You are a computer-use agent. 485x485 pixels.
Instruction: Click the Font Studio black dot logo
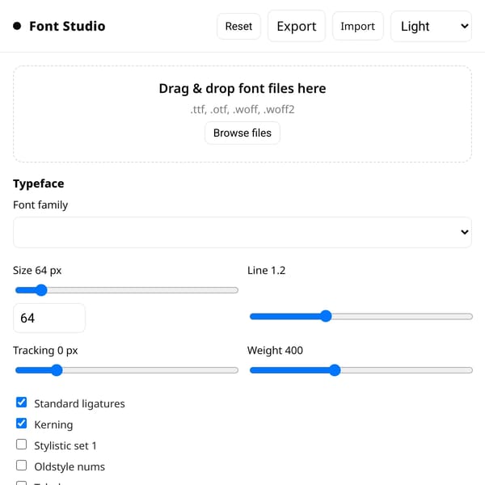point(17,26)
